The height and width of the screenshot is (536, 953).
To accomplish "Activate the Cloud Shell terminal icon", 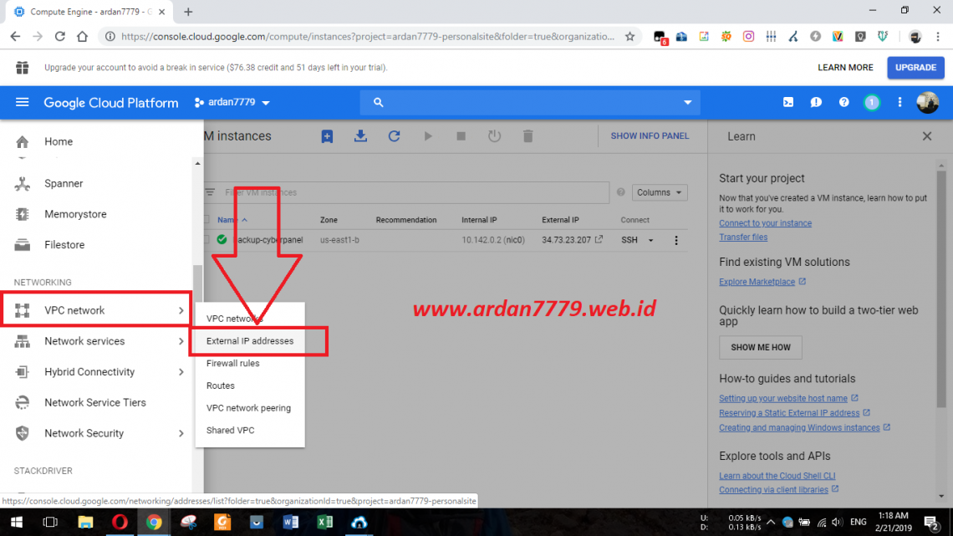I will tap(787, 102).
